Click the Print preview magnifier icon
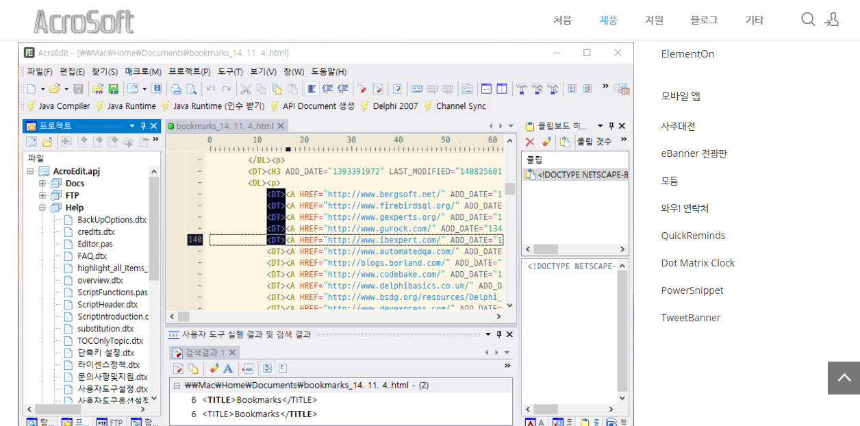This screenshot has height=426, width=860. point(192,89)
